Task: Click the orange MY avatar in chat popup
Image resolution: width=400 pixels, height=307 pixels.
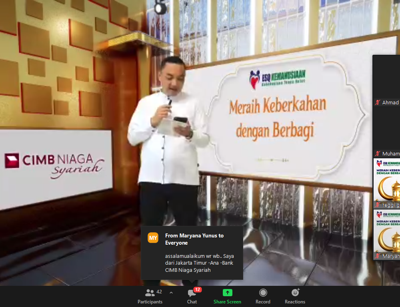Action: (x=153, y=237)
